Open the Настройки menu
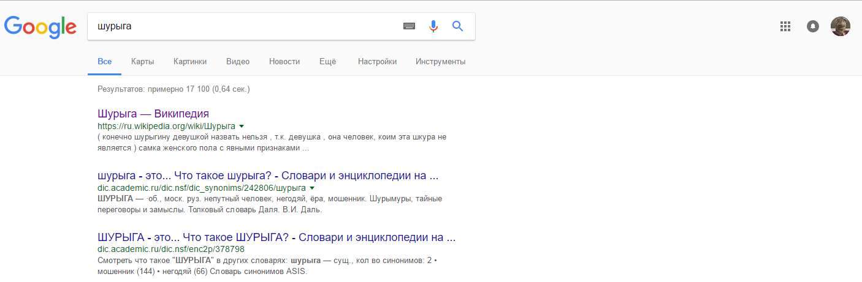The width and height of the screenshot is (862, 282). (x=377, y=61)
